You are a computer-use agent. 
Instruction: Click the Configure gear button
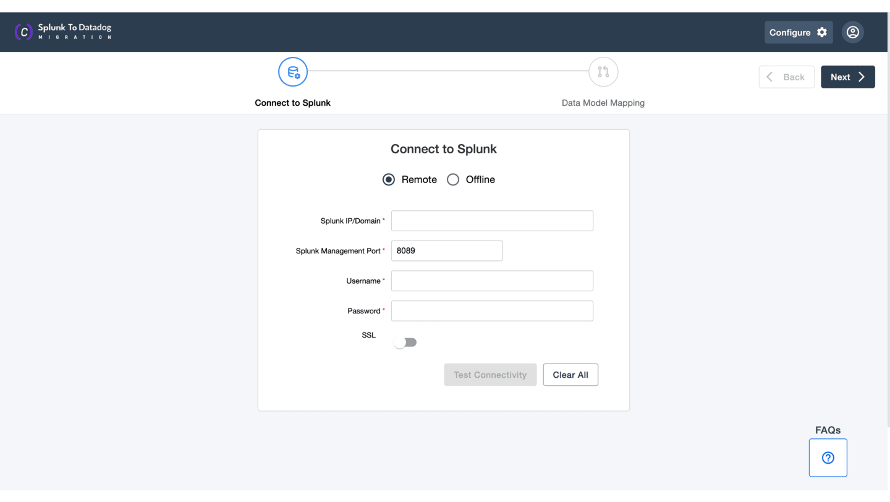tap(799, 32)
